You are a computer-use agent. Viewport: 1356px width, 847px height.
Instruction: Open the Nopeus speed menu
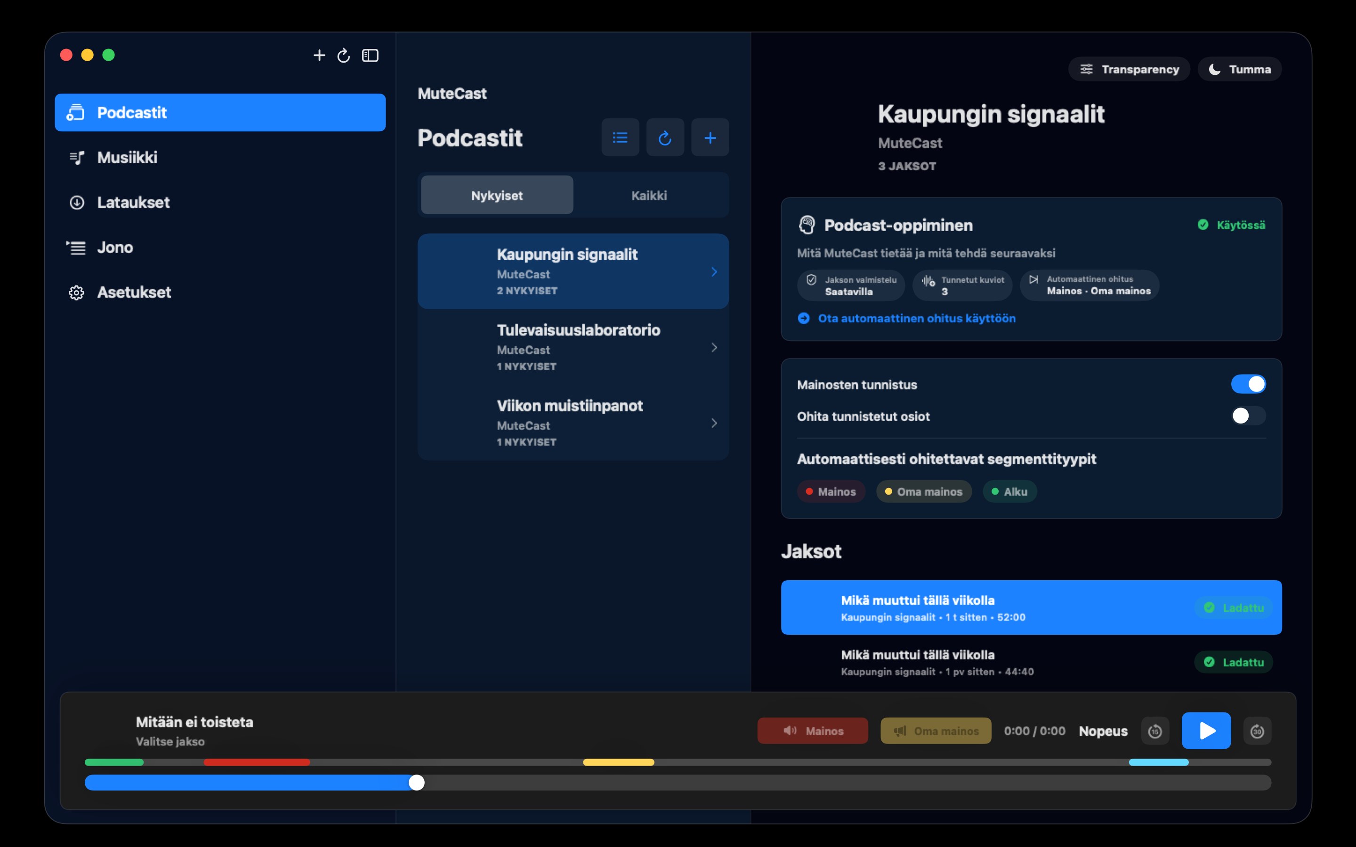point(1103,731)
